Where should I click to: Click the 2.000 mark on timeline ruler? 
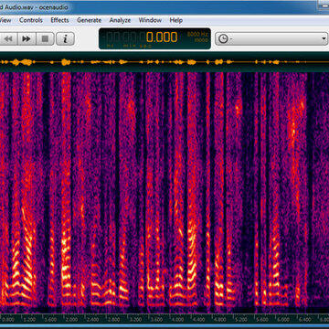click(x=72, y=320)
